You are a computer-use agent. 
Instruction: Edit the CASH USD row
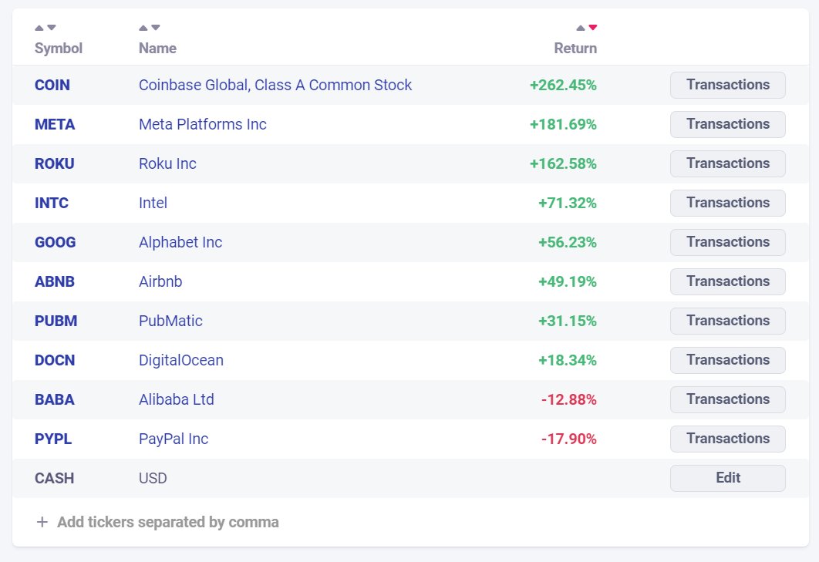tap(727, 478)
